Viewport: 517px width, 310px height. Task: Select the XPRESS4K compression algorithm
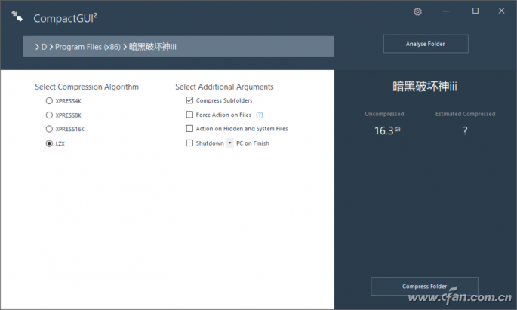click(49, 101)
